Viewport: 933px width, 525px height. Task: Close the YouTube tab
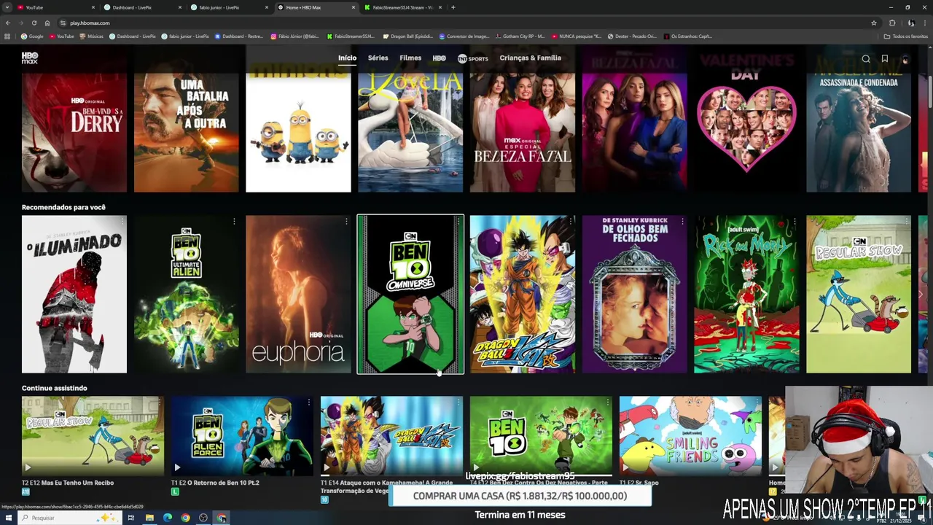pyautogui.click(x=93, y=7)
